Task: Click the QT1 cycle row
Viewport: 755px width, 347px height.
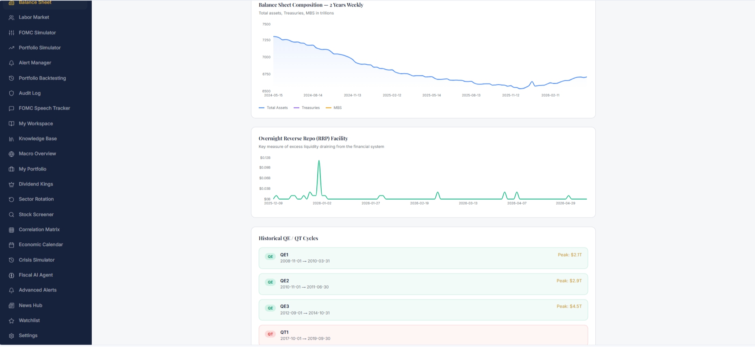Action: pos(423,335)
